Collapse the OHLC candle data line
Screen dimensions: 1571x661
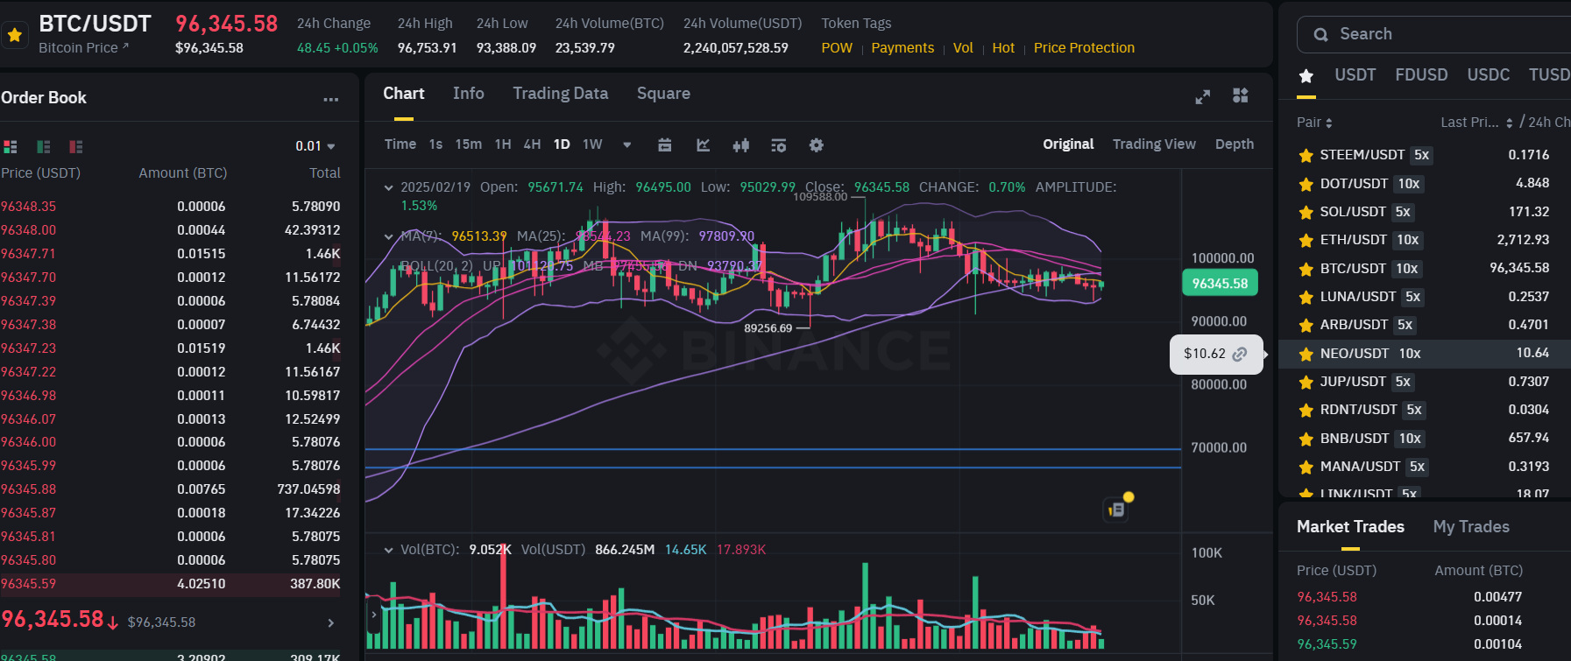click(x=389, y=187)
